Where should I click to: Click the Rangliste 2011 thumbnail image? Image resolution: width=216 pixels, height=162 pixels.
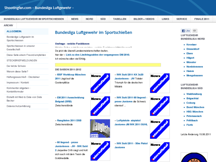pyautogui.click(x=100, y=128)
